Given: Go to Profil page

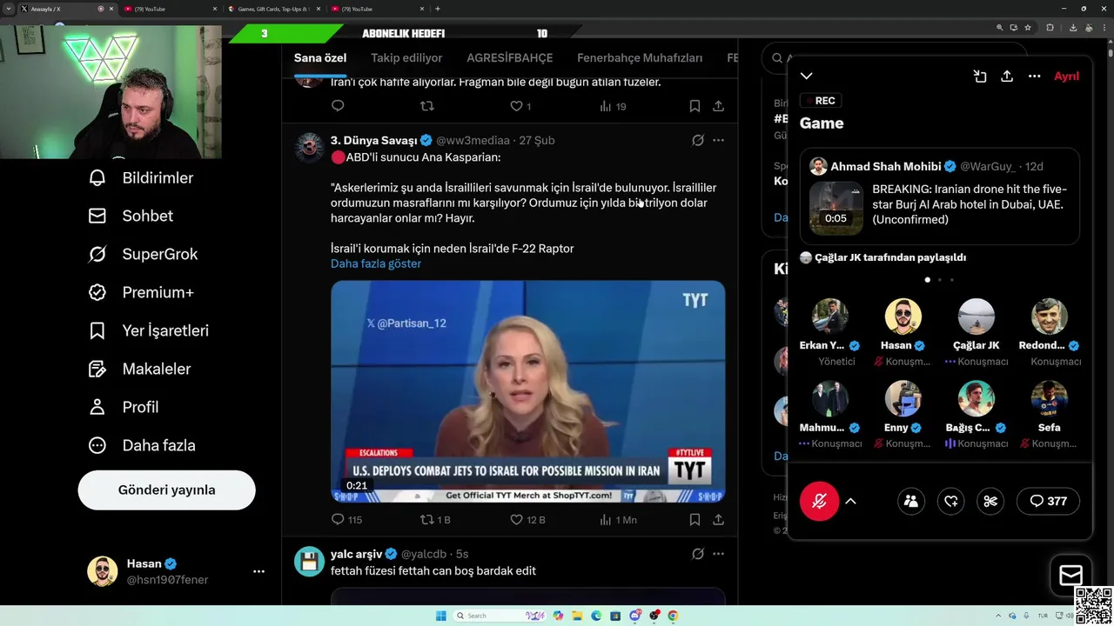Looking at the screenshot, I should coord(123,407).
